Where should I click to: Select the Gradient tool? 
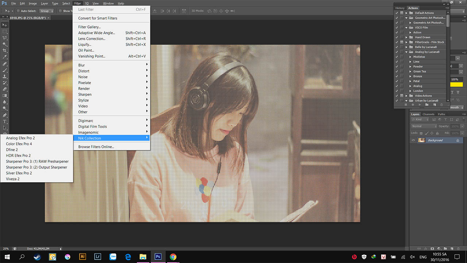tap(5, 96)
